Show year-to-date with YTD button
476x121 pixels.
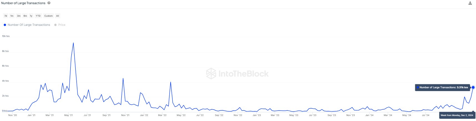point(38,16)
